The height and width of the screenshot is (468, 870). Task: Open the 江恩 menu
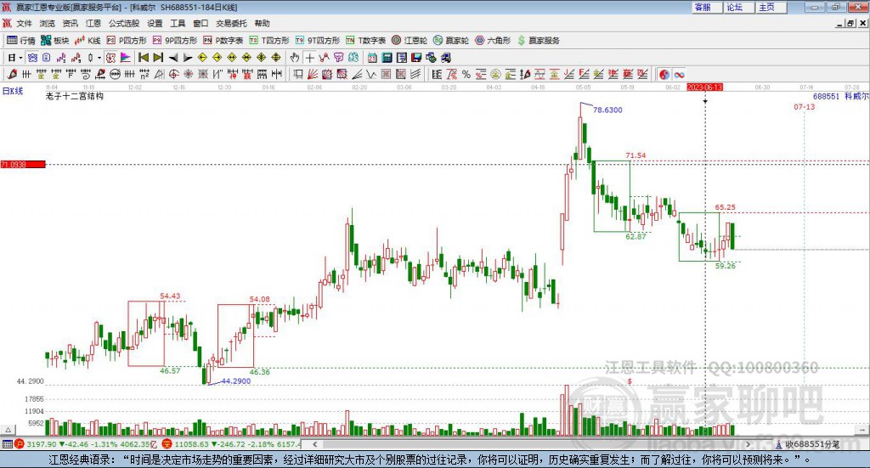pos(93,23)
